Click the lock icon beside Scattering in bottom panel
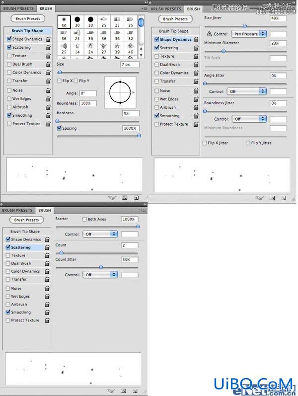The width and height of the screenshot is (298, 396). (47, 247)
